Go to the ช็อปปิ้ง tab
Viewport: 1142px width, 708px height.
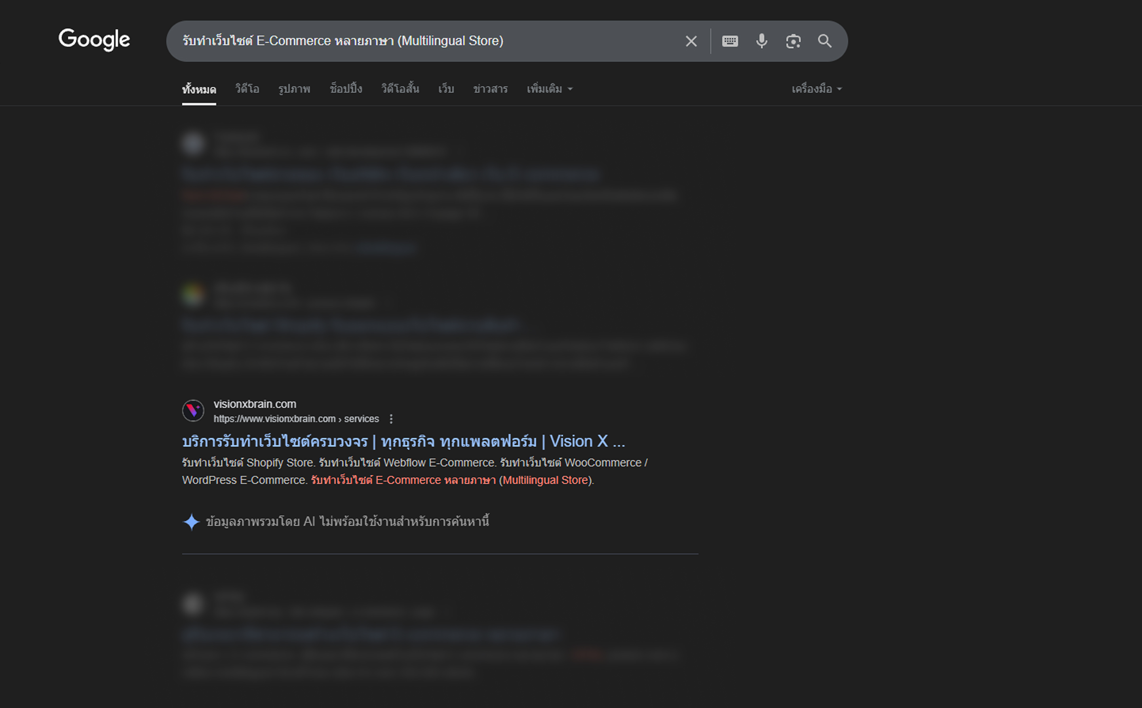(x=346, y=89)
